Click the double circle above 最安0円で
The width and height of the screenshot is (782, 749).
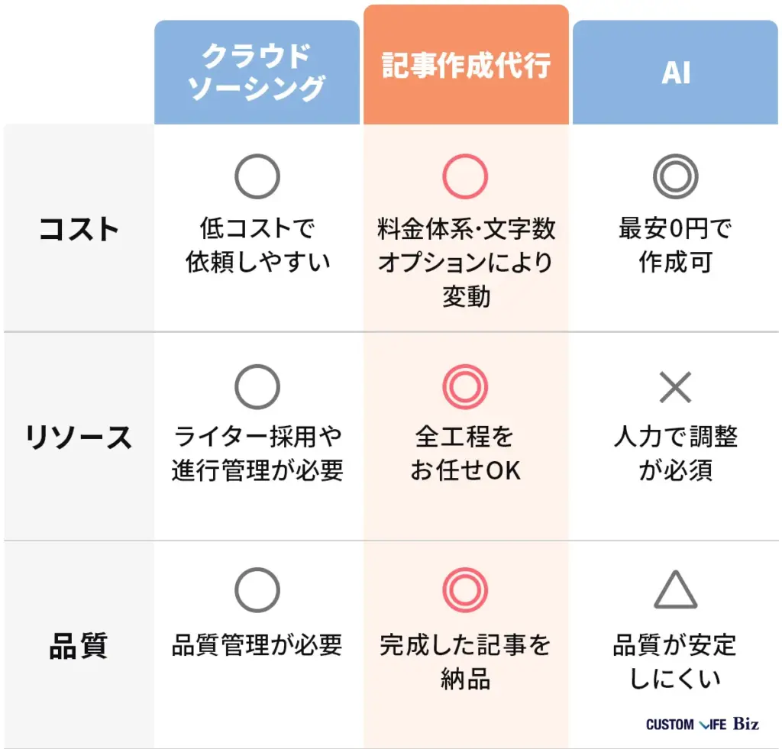(676, 176)
